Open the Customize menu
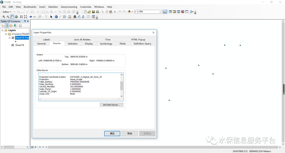The image size is (285, 153). click(x=85, y=7)
